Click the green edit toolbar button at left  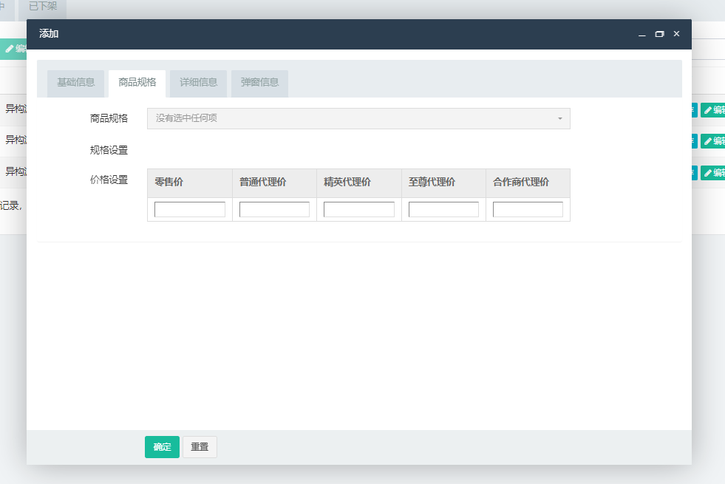(15, 49)
